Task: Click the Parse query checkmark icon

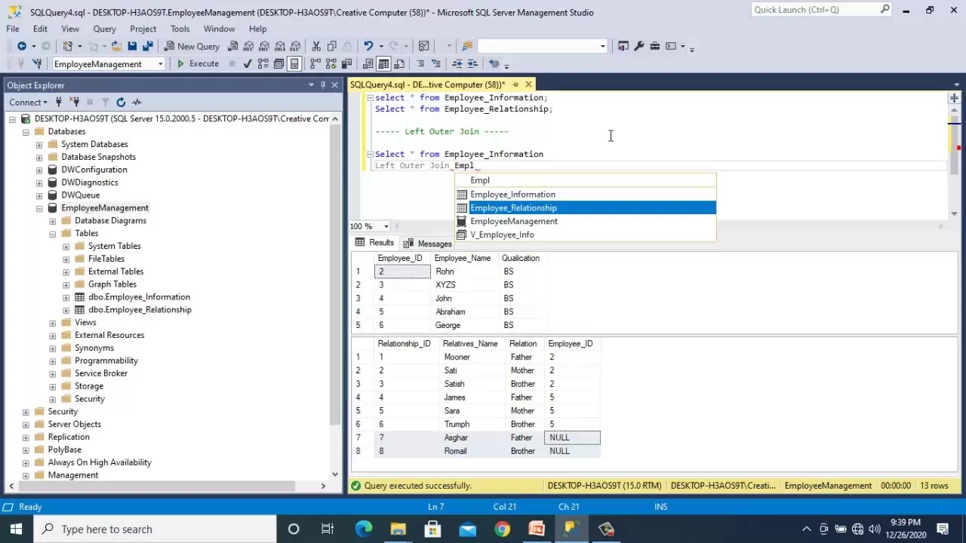Action: (x=248, y=63)
